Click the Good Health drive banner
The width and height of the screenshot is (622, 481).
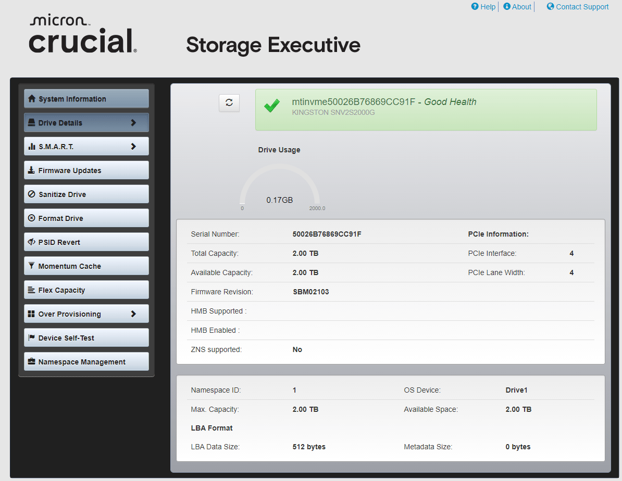426,110
